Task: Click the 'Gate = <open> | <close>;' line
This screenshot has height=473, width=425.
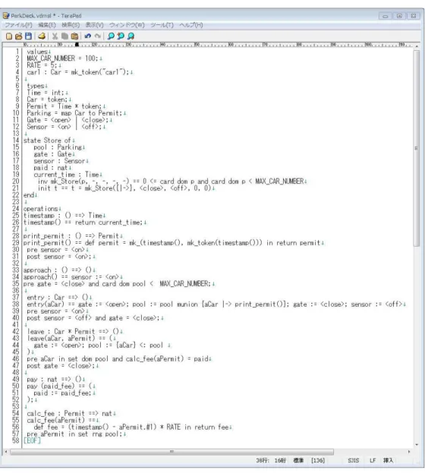Action: point(69,120)
